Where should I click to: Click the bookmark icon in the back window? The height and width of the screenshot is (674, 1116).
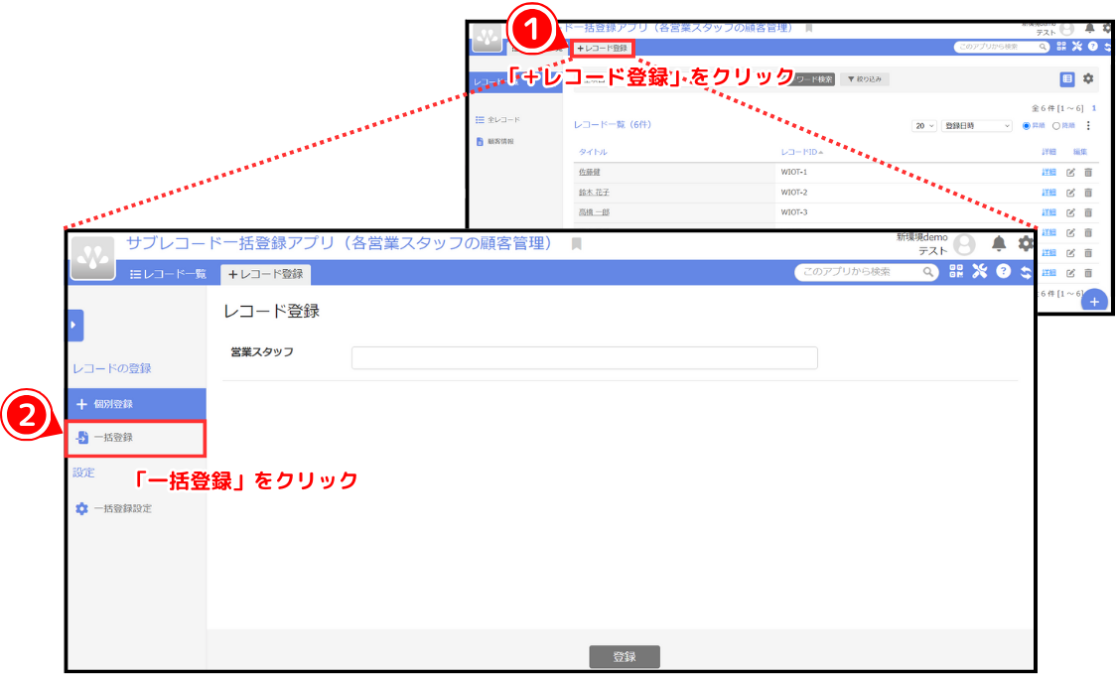coord(808,28)
